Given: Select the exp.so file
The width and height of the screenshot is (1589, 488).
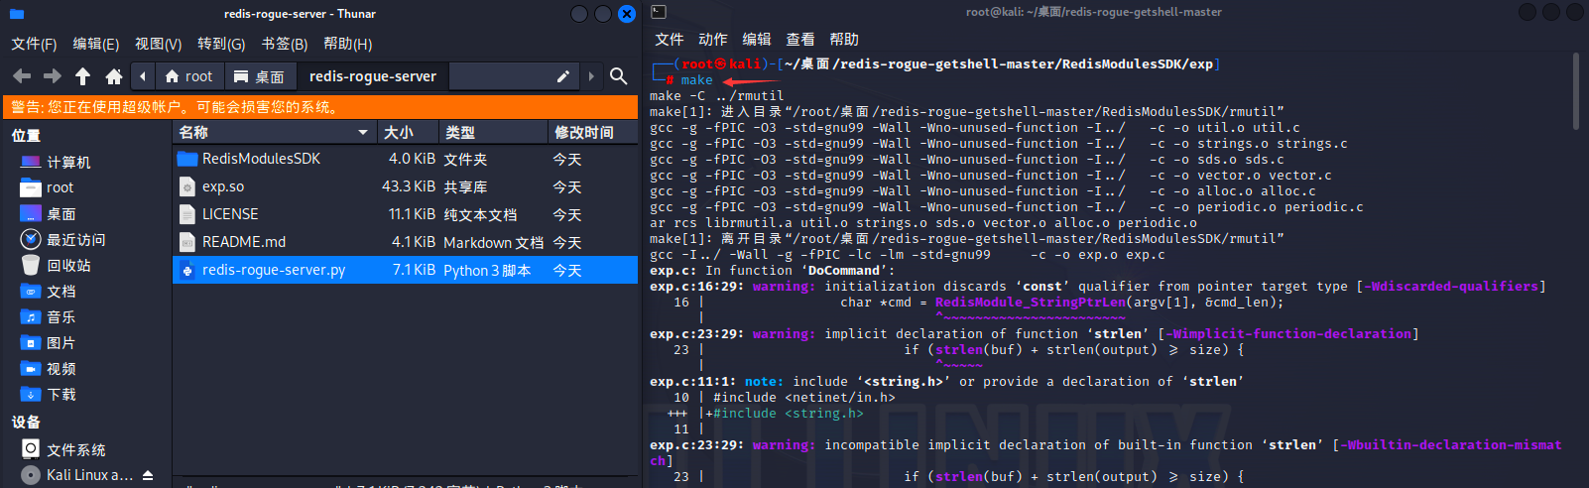Looking at the screenshot, I should [x=223, y=186].
